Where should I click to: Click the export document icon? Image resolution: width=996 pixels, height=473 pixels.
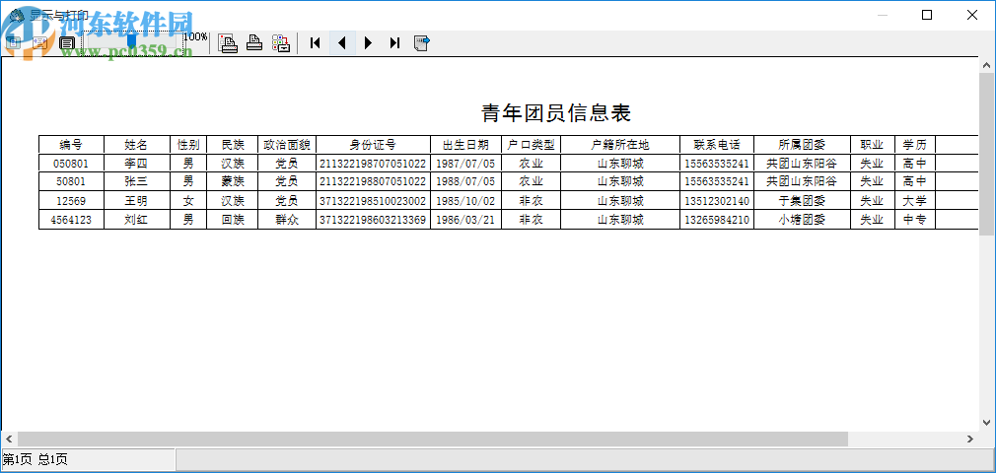(x=422, y=42)
